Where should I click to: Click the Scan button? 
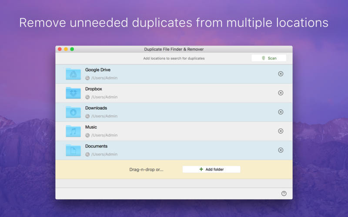click(x=269, y=58)
